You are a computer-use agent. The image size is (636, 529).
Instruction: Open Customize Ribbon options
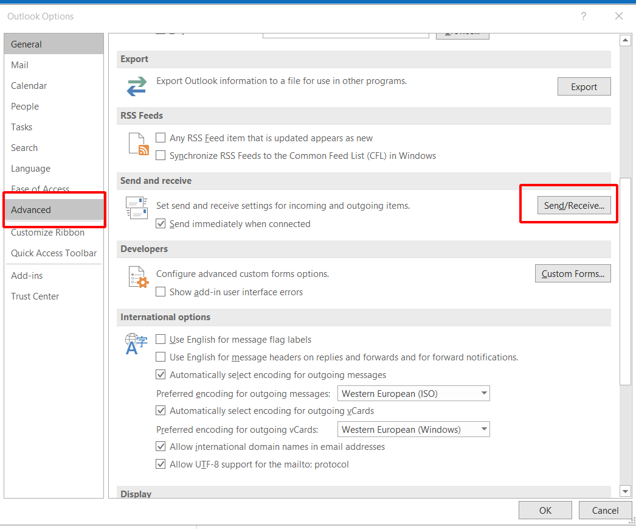tap(54, 232)
